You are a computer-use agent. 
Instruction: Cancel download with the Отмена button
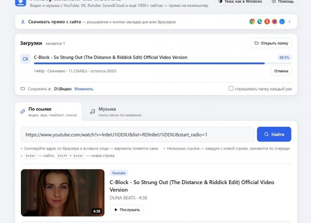281,71
